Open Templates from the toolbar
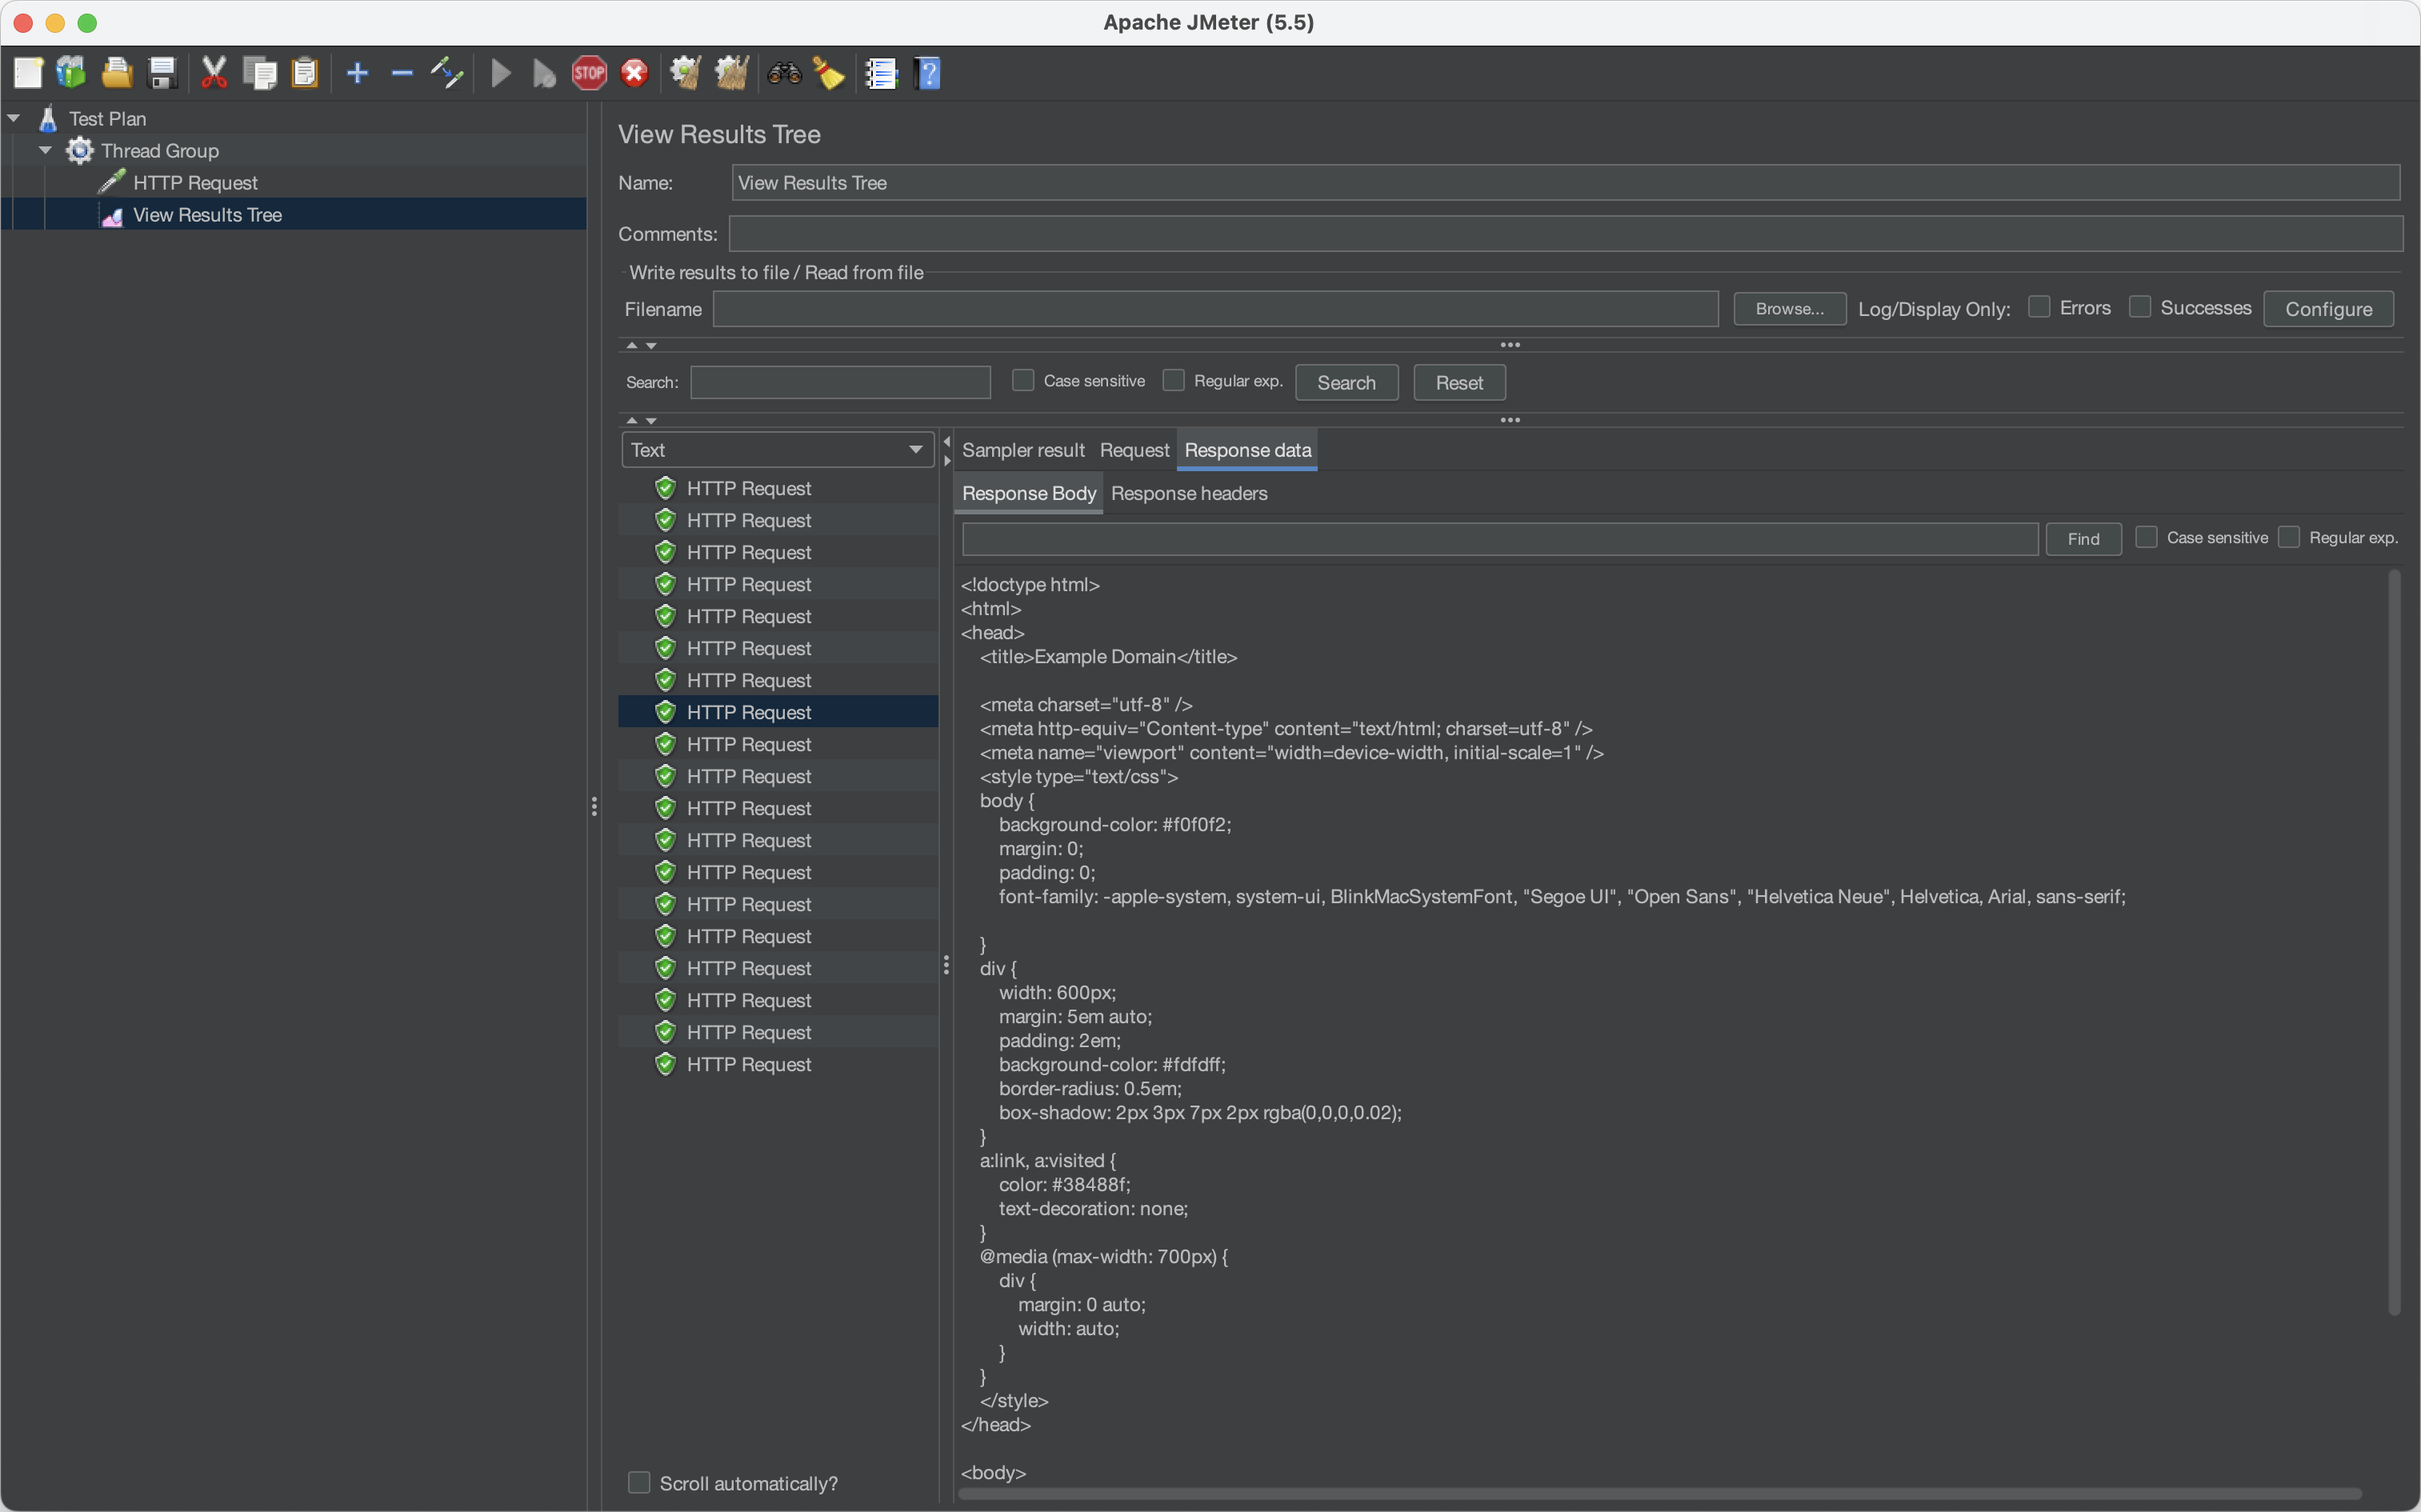This screenshot has width=2421, height=1512. (x=71, y=73)
